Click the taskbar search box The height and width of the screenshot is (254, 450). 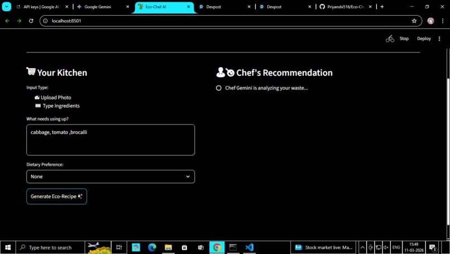[50, 247]
